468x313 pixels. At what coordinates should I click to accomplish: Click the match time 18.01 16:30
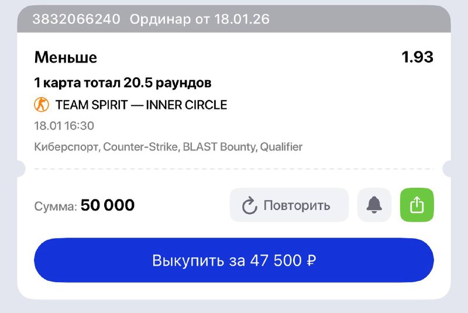[x=64, y=126]
